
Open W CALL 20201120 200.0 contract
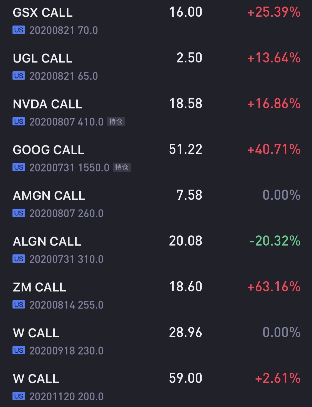[156, 387]
